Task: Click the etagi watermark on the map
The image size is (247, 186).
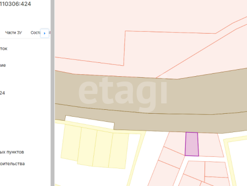Action: (123, 93)
